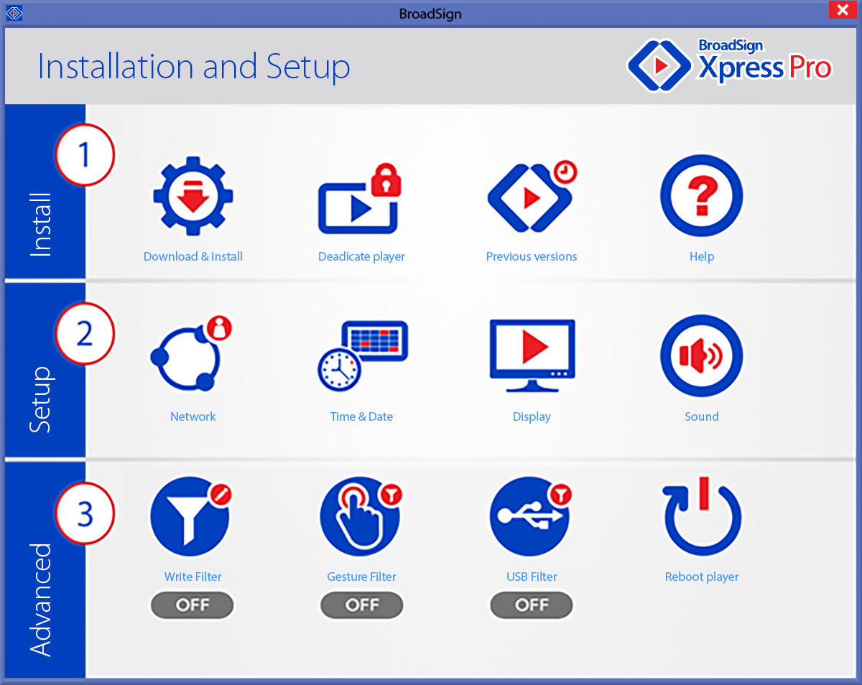Click the "Deadicate player" text label
862x685 pixels.
click(361, 256)
